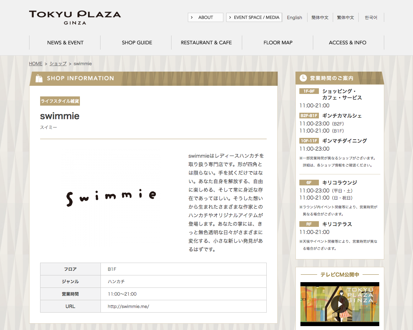Click the clock icon in business hours header
The width and height of the screenshot is (413, 330).
pos(303,78)
